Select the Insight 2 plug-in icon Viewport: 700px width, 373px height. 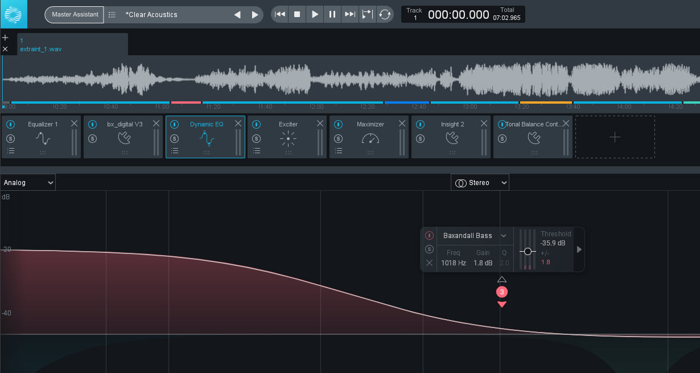[x=452, y=138]
